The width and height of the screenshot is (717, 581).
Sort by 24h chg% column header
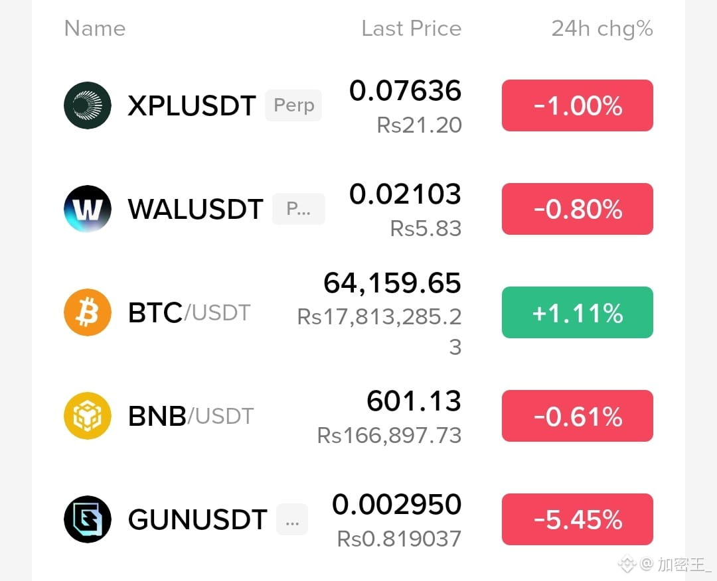[x=602, y=29]
